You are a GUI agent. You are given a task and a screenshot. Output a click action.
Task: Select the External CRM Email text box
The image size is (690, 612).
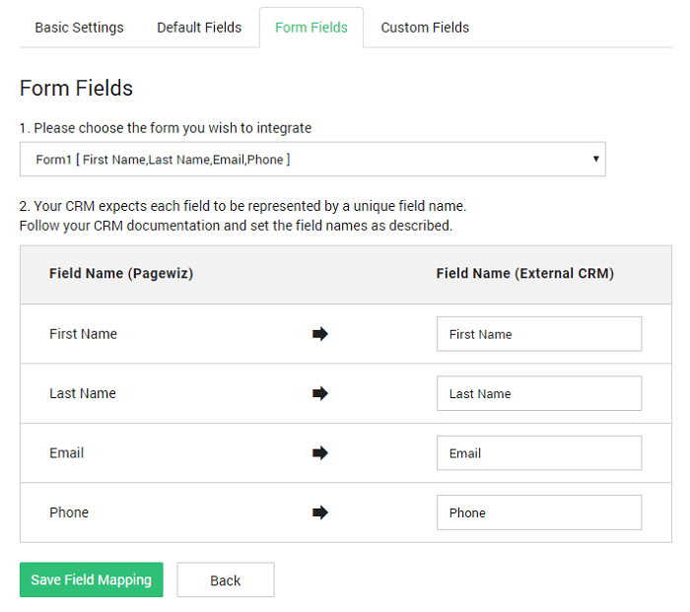pyautogui.click(x=538, y=453)
